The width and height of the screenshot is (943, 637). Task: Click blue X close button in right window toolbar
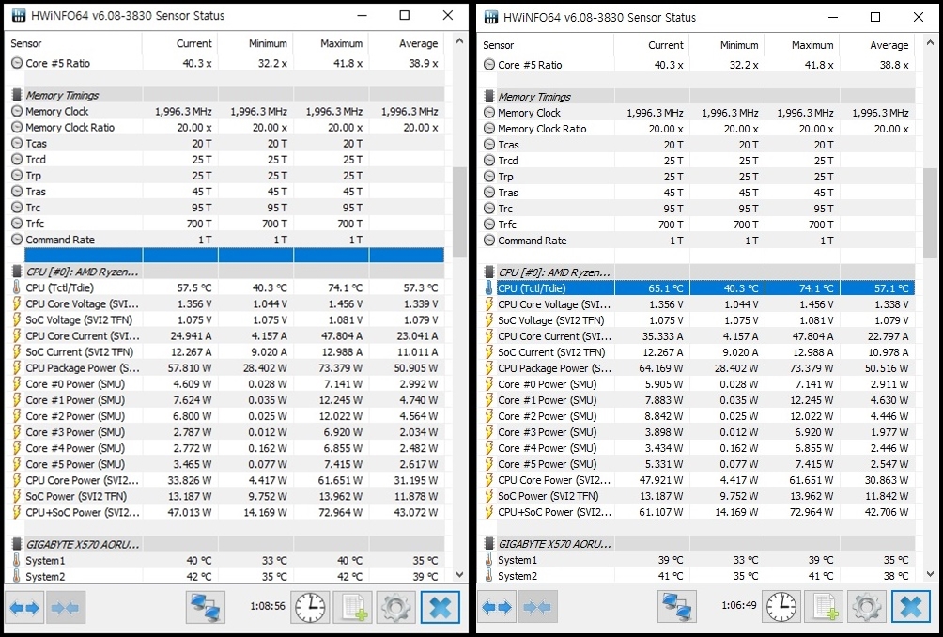[911, 608]
